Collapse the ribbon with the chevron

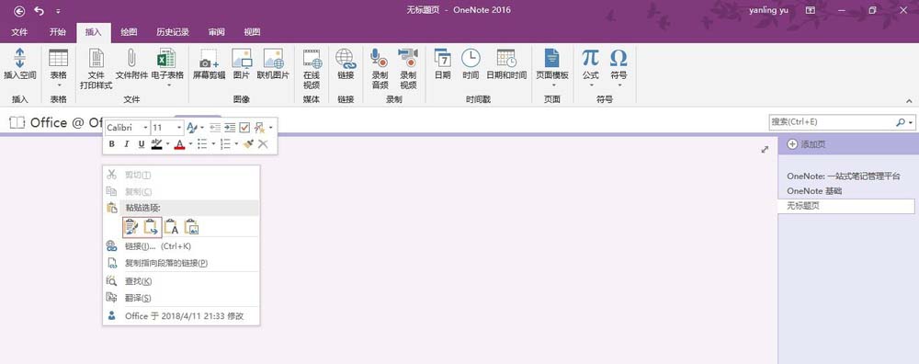[x=909, y=101]
